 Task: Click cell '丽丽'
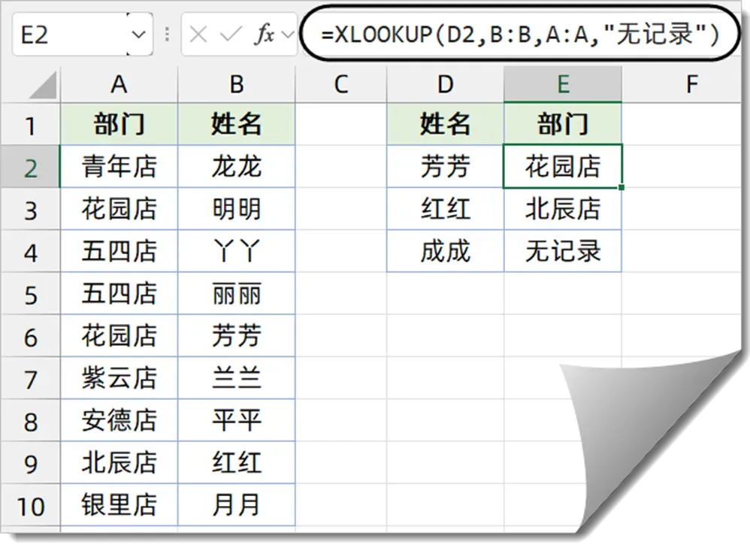pyautogui.click(x=236, y=294)
